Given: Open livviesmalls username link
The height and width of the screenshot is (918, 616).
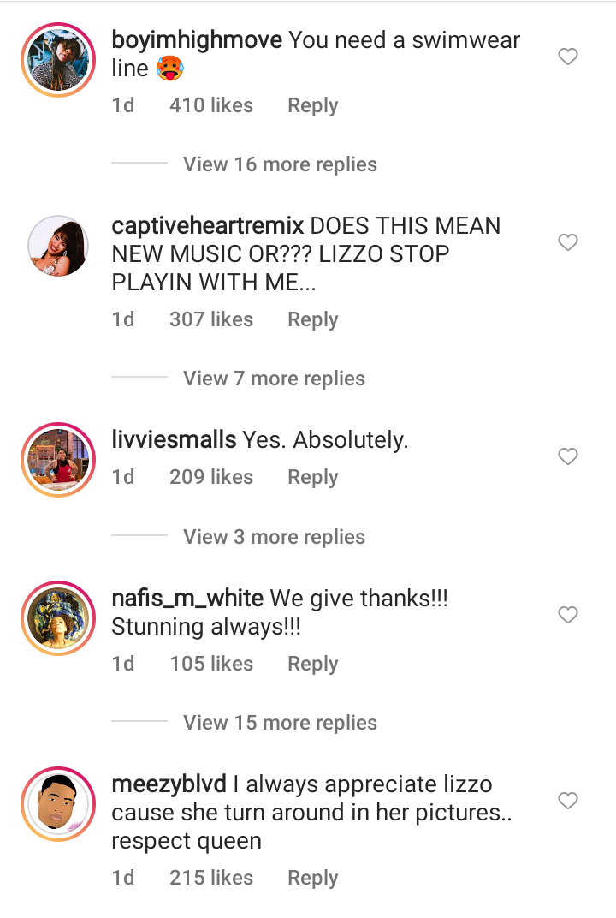Looking at the screenshot, I should coord(174,440).
